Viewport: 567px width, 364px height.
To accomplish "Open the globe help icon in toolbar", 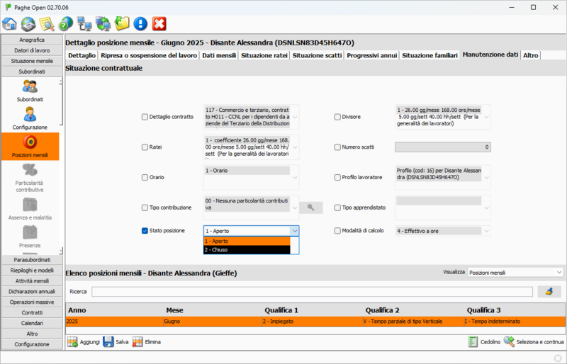I will 28,23.
